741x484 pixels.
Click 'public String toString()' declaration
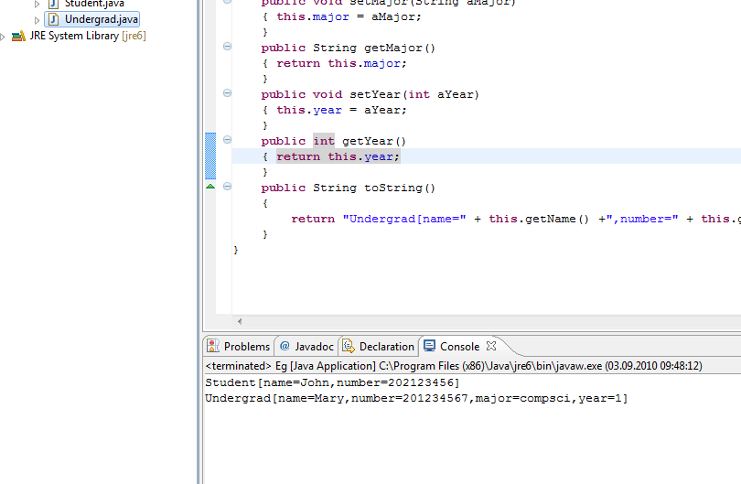(349, 188)
